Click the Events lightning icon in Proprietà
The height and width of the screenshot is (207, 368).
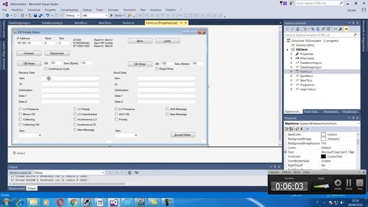302,129
